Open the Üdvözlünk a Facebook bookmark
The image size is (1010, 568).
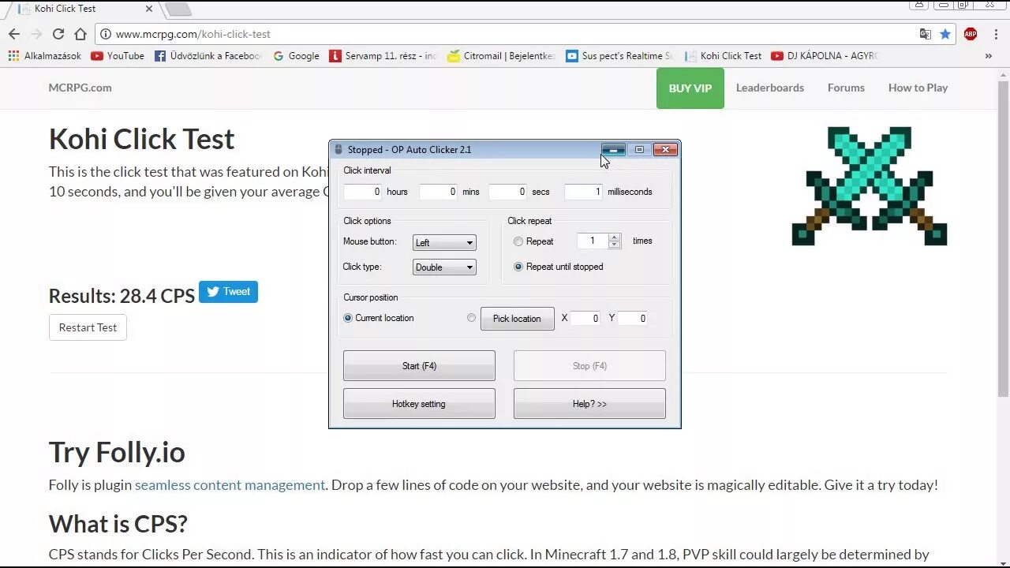[x=208, y=56]
